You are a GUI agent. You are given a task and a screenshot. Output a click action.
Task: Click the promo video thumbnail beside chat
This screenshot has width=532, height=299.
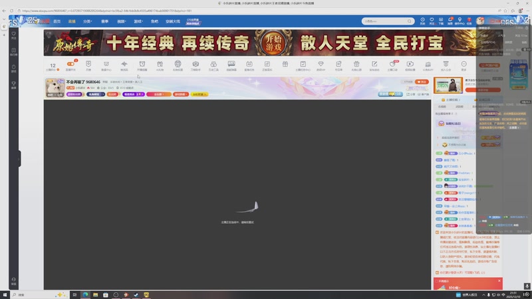pyautogui.click(x=448, y=85)
